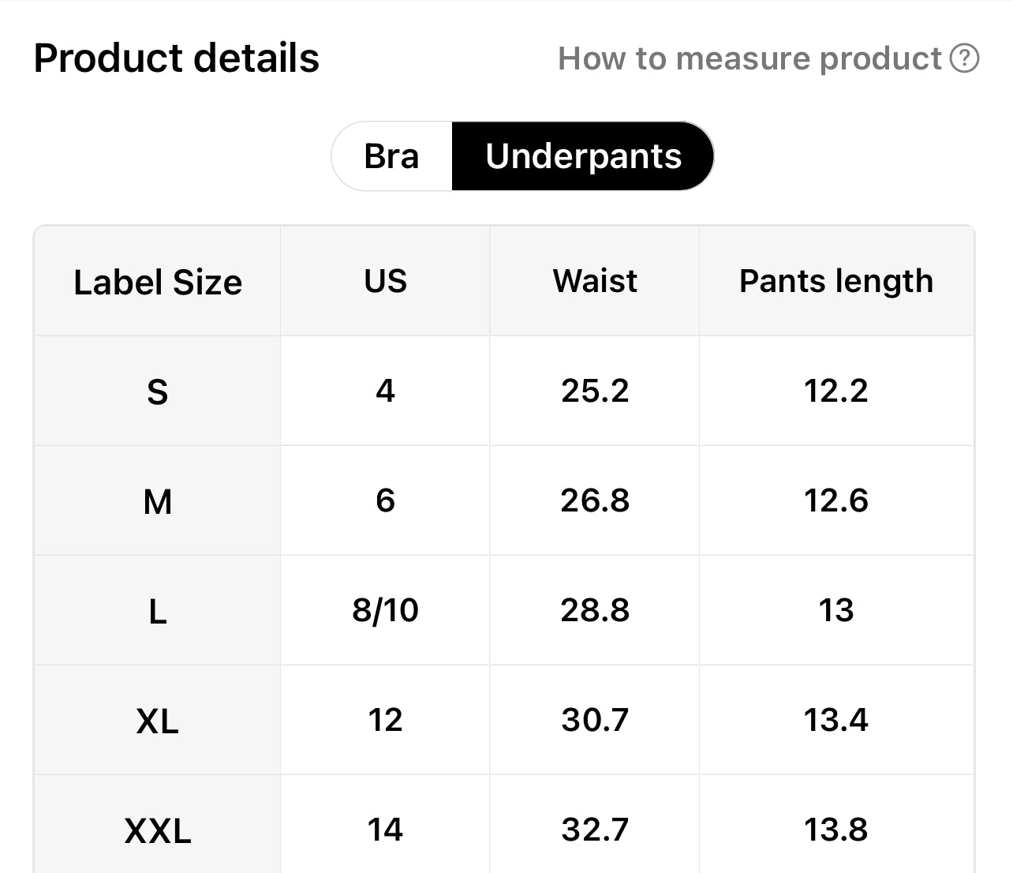Image resolution: width=1013 pixels, height=873 pixels.
Task: Click waist value 25.2 cell
Action: (595, 391)
